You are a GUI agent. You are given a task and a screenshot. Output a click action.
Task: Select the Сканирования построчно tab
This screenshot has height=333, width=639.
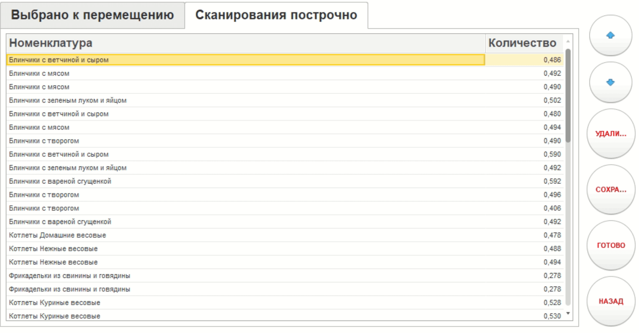(x=276, y=15)
